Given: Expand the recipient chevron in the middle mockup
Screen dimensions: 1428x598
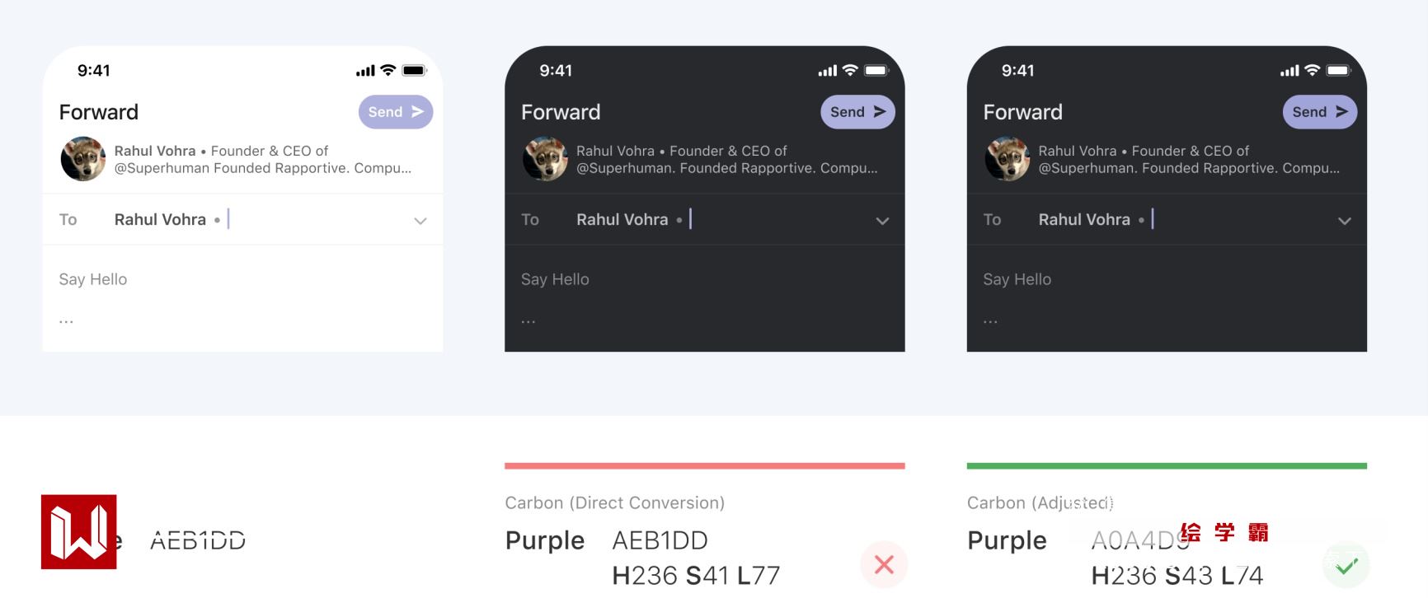Looking at the screenshot, I should point(882,221).
